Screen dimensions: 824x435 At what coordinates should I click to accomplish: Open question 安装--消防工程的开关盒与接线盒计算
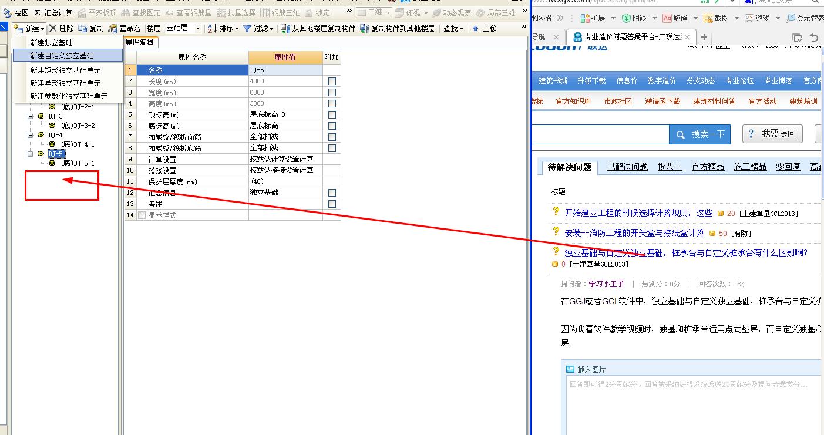(634, 233)
